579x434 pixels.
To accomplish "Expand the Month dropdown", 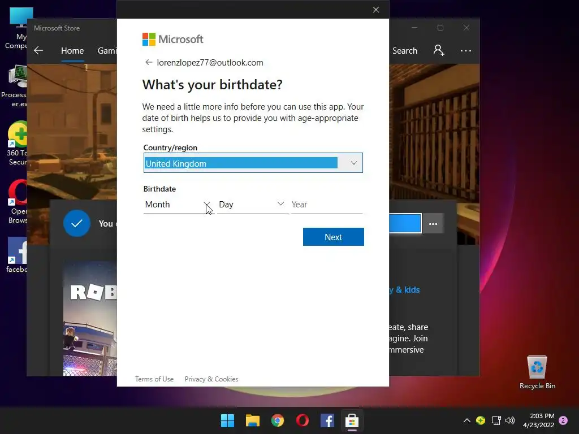I will [x=178, y=205].
